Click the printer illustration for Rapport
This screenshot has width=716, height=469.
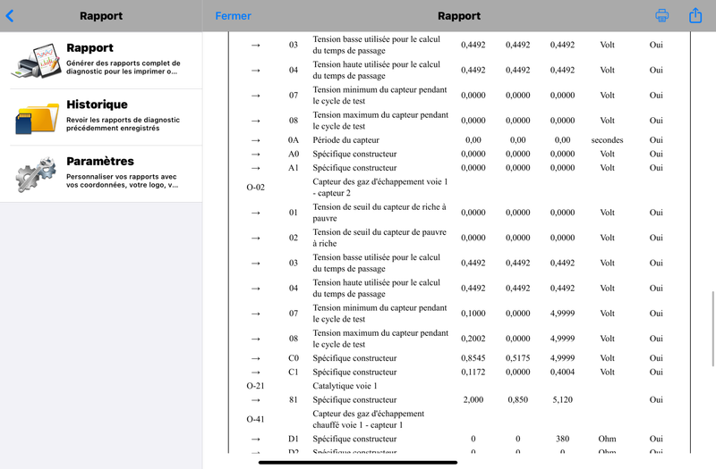(x=37, y=61)
